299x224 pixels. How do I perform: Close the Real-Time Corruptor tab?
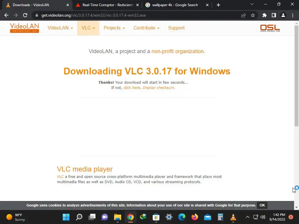138,5
